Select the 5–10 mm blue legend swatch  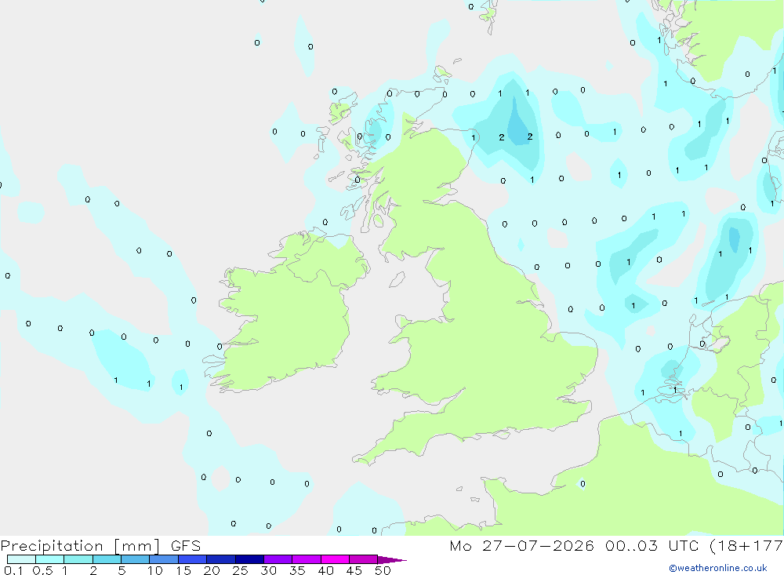point(136,559)
